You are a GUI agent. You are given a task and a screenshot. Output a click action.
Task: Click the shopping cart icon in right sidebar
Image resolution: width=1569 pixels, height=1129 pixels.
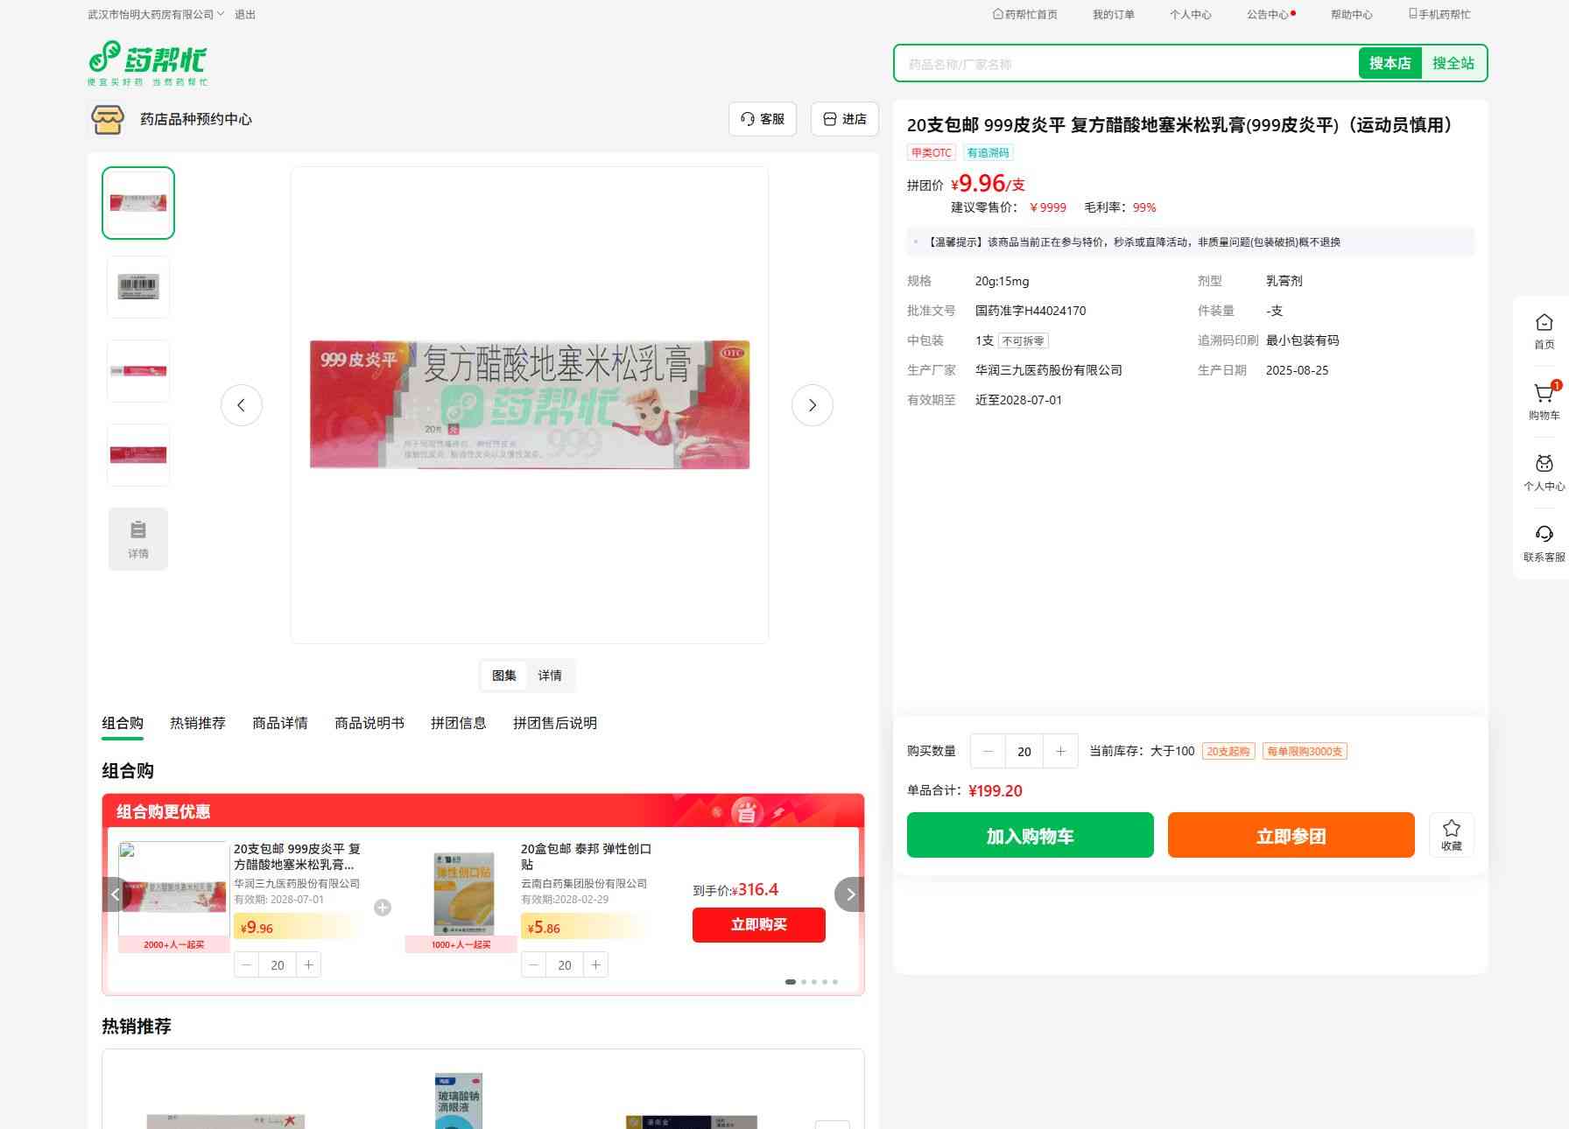(1544, 395)
